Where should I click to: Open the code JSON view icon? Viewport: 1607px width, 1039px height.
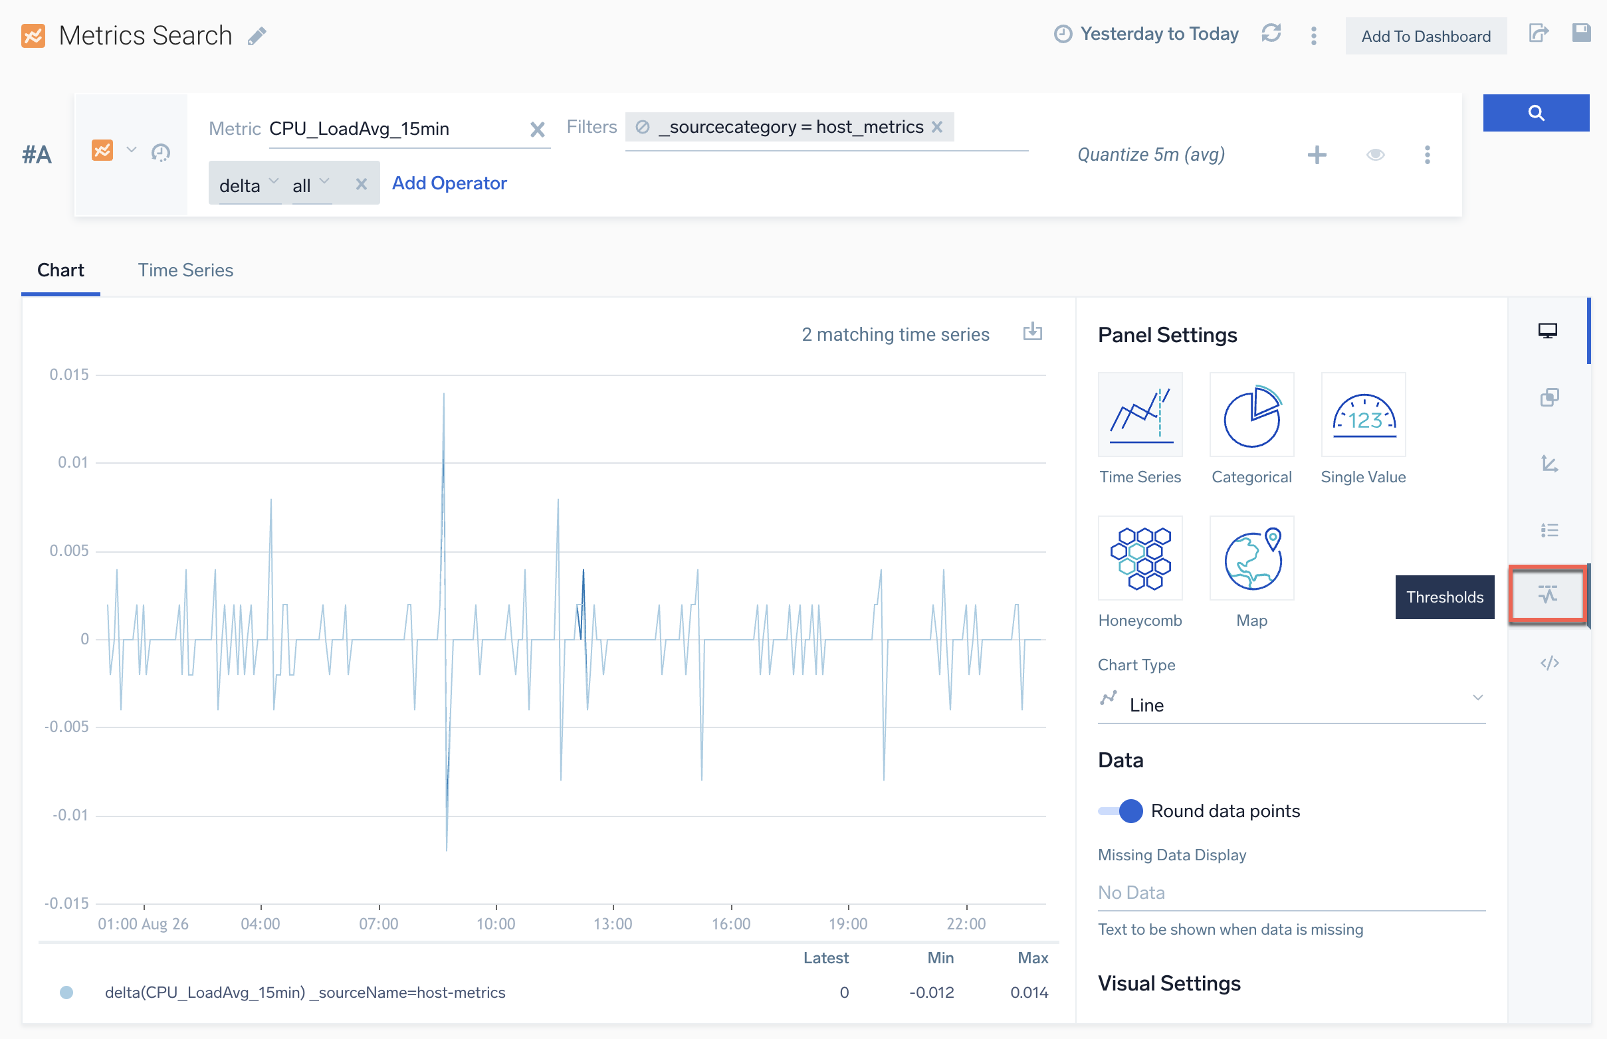1549,662
